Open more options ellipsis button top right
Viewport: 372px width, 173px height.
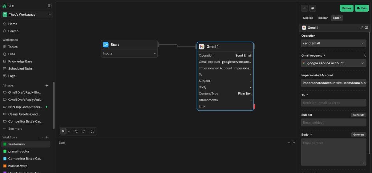304,8
